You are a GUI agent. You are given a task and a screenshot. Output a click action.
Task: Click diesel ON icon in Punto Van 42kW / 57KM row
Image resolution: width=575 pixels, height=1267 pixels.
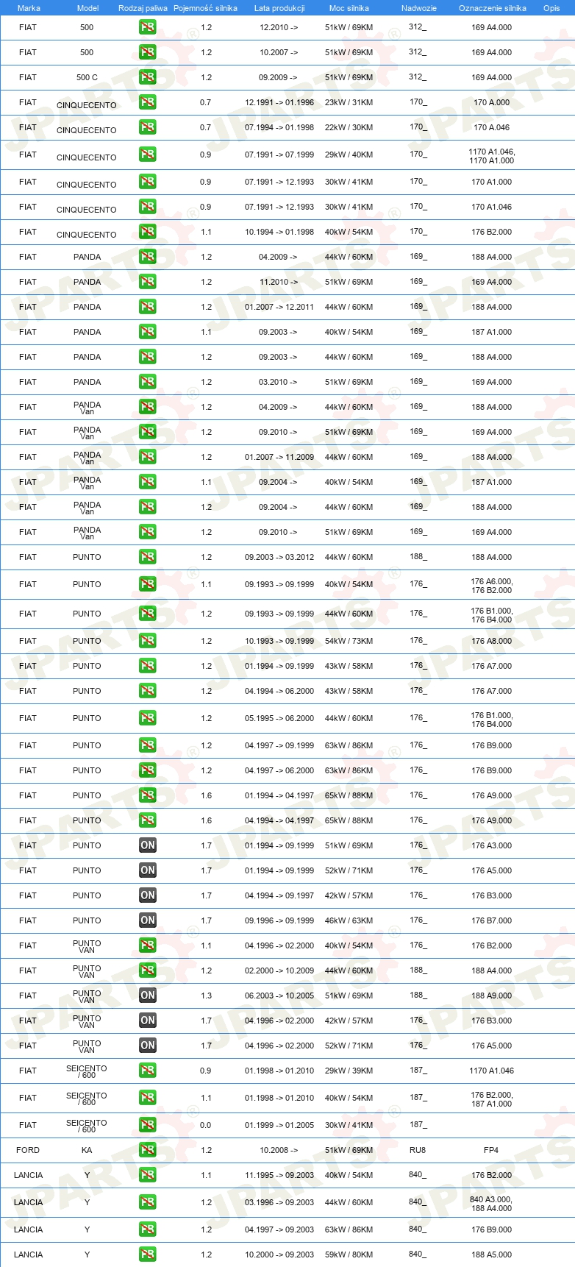tap(148, 1021)
